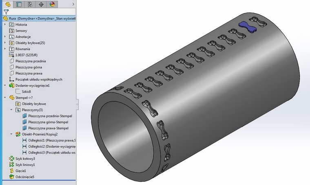Select Odległość3 mate icon

tap(24, 152)
